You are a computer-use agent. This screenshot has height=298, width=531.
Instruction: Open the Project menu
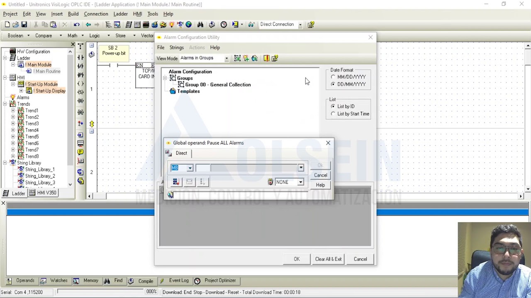[10, 14]
